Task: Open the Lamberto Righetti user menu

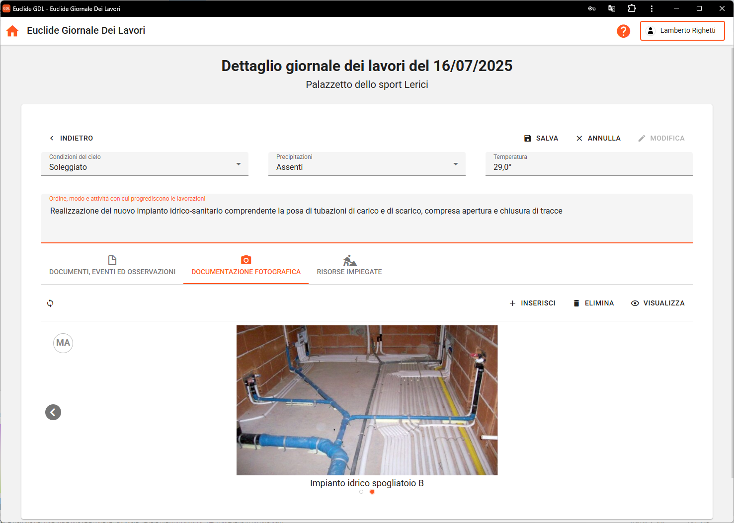Action: point(682,31)
